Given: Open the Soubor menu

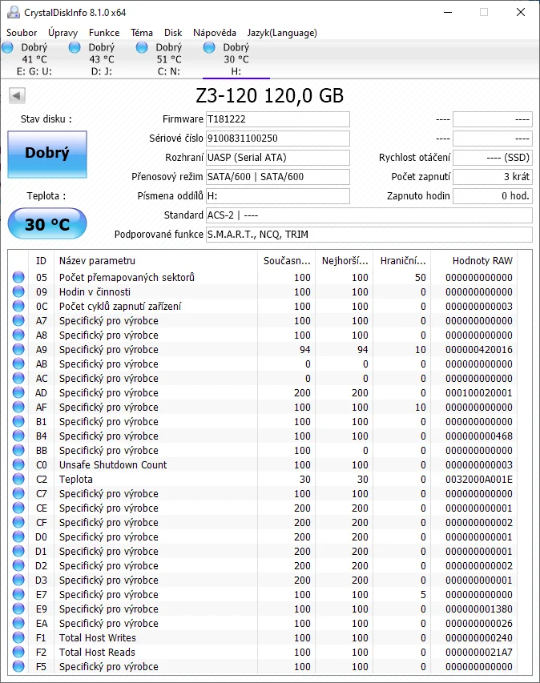Looking at the screenshot, I should coord(22,33).
